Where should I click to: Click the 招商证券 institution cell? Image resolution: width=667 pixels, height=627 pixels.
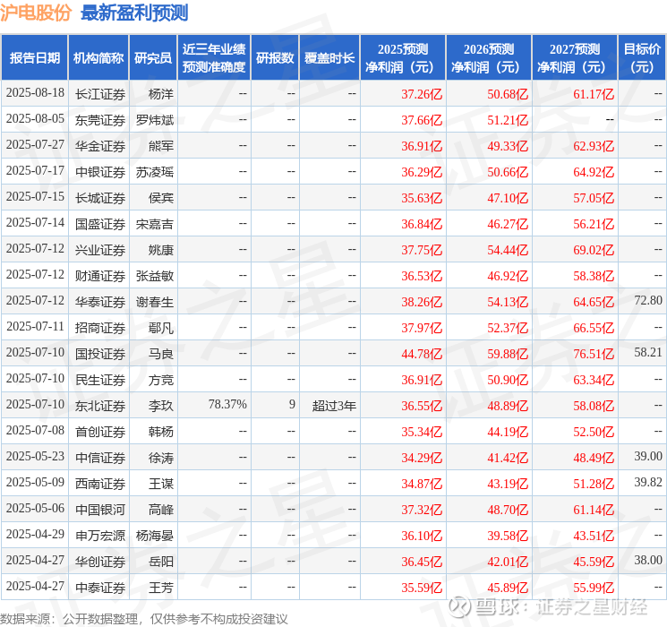click(100, 328)
